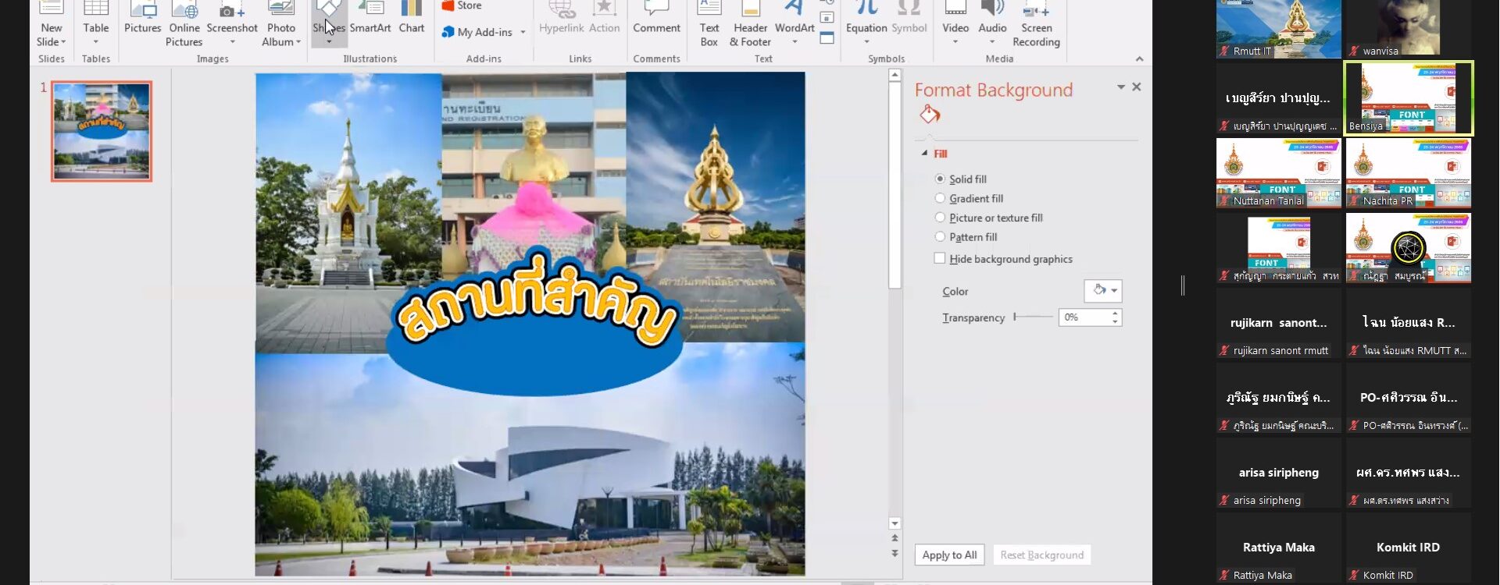
Task: Open the fill Color dropdown
Action: [x=1103, y=290]
